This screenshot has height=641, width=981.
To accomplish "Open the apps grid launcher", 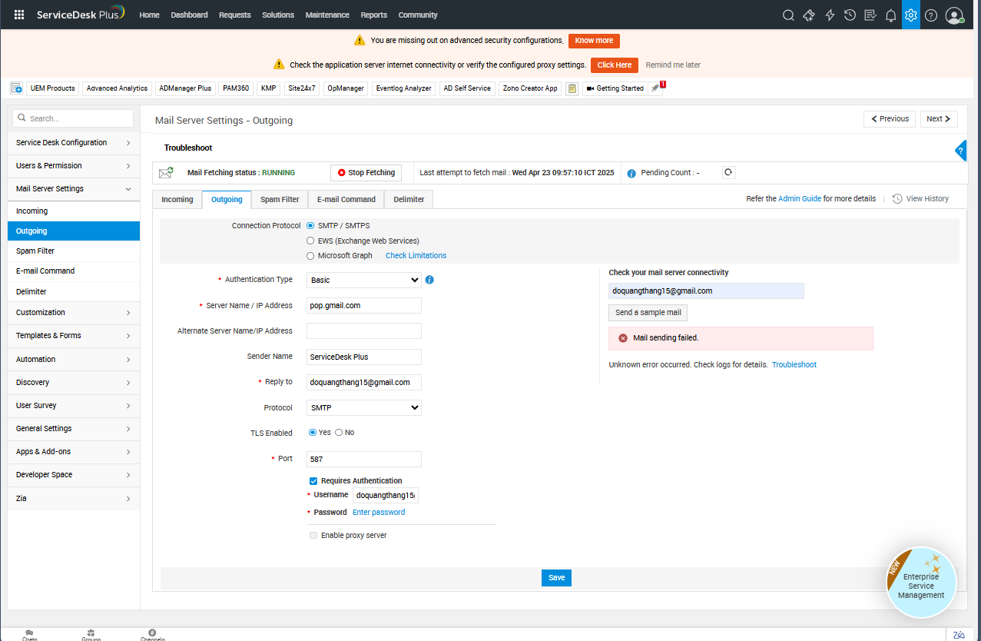I will point(19,15).
